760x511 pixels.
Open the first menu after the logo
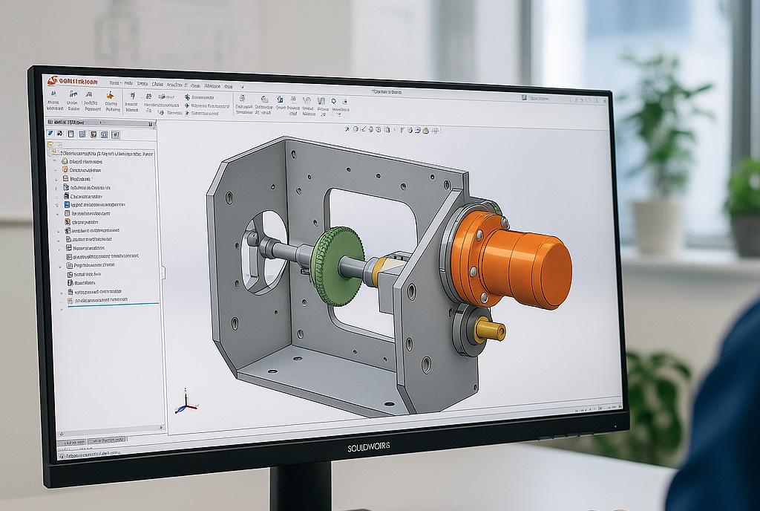(x=115, y=83)
